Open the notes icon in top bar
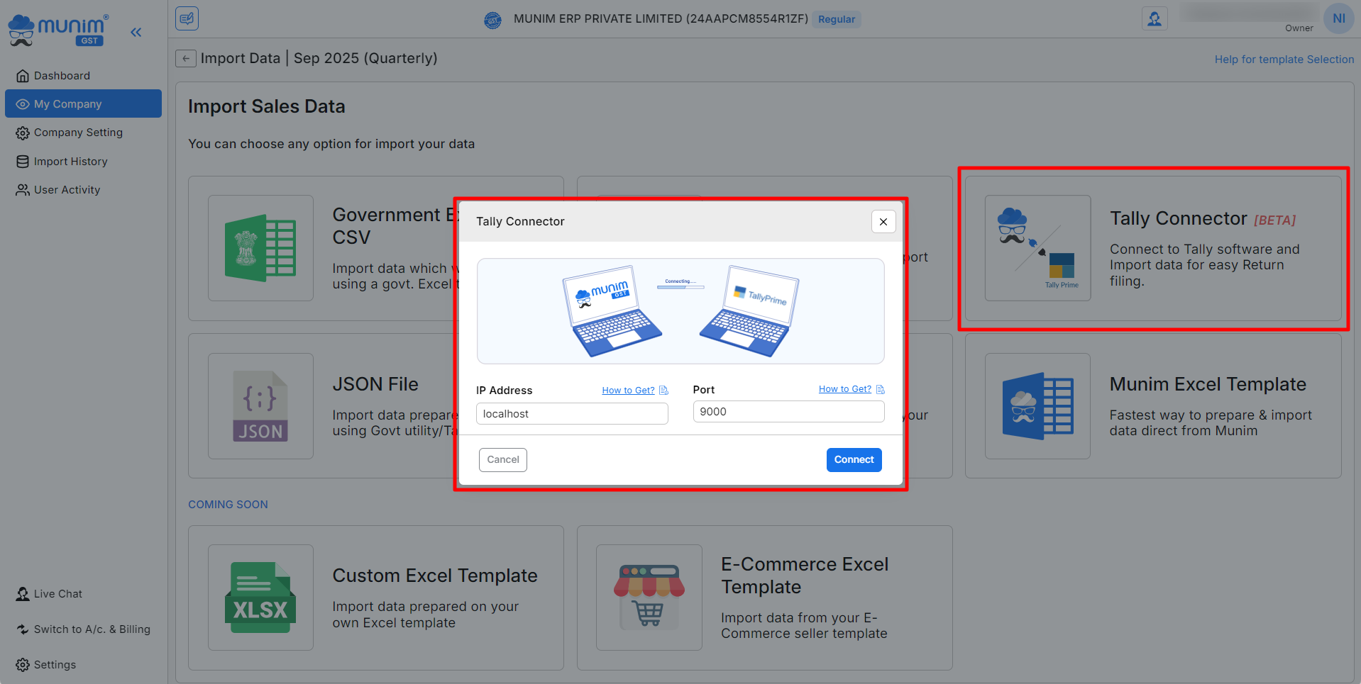1361x684 pixels. [x=187, y=18]
